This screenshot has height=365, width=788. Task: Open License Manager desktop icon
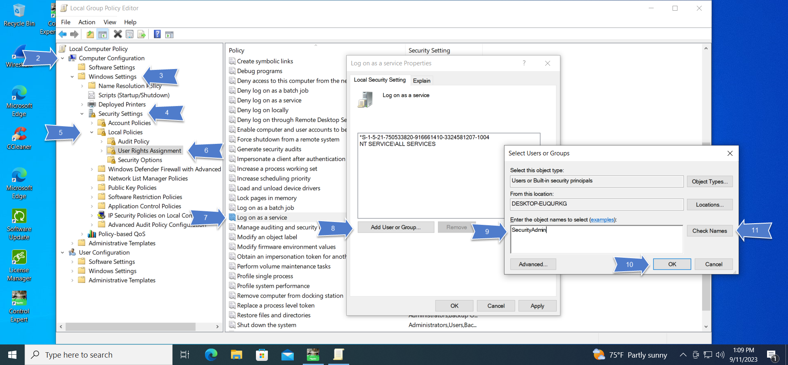[x=19, y=266]
